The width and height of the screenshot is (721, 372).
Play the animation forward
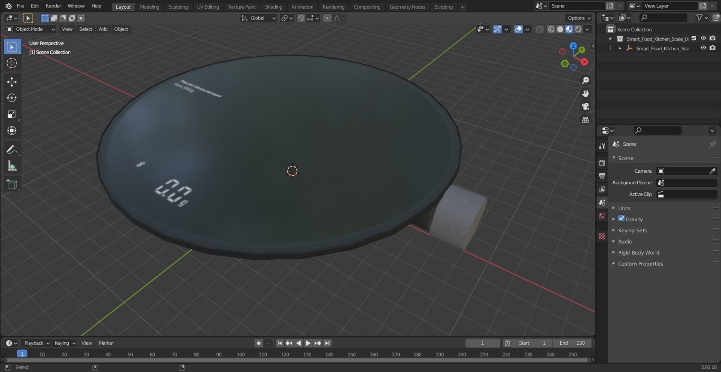tap(308, 343)
